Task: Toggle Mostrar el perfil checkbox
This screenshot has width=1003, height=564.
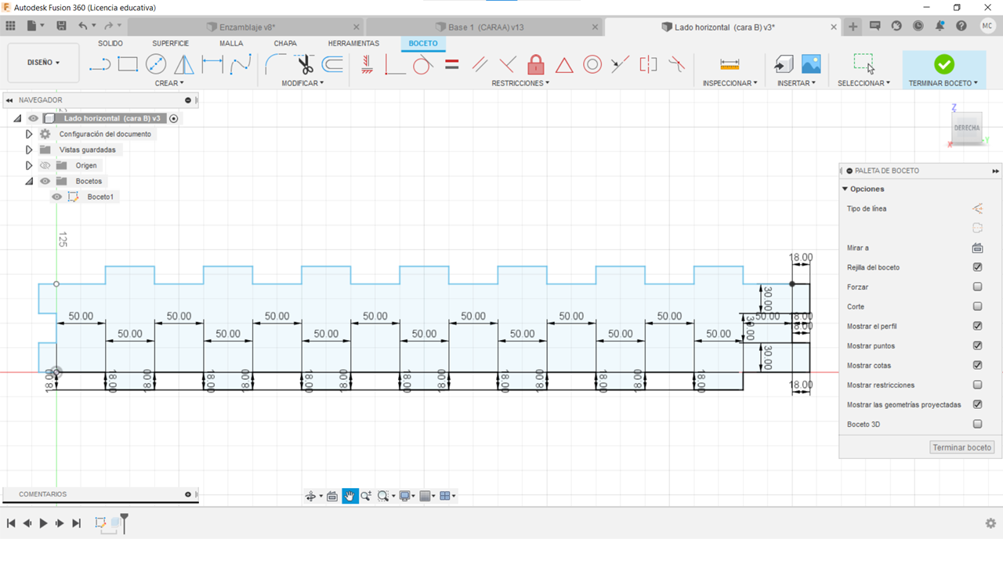Action: coord(977,326)
